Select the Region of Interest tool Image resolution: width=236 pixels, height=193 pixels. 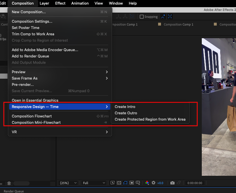coord(131,183)
